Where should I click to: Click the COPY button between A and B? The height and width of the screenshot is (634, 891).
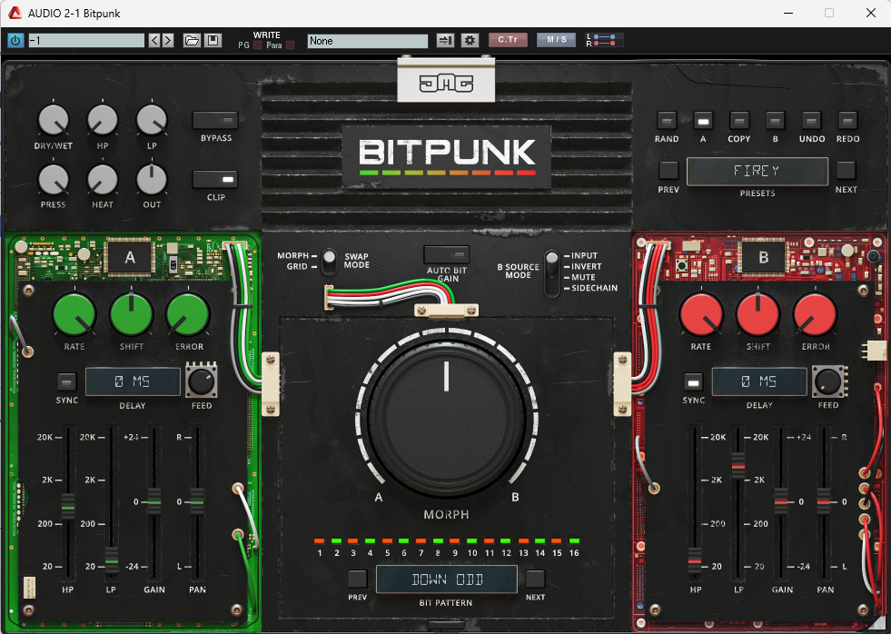tap(739, 121)
